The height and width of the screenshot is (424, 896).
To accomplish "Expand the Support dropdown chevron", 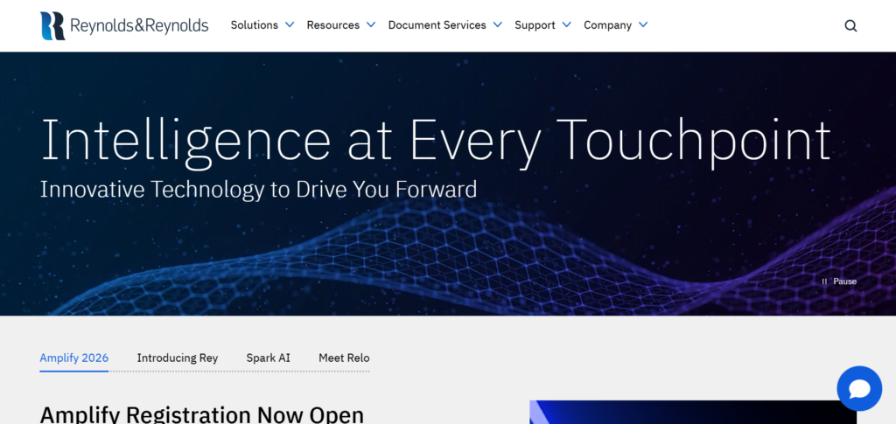I will coord(566,25).
